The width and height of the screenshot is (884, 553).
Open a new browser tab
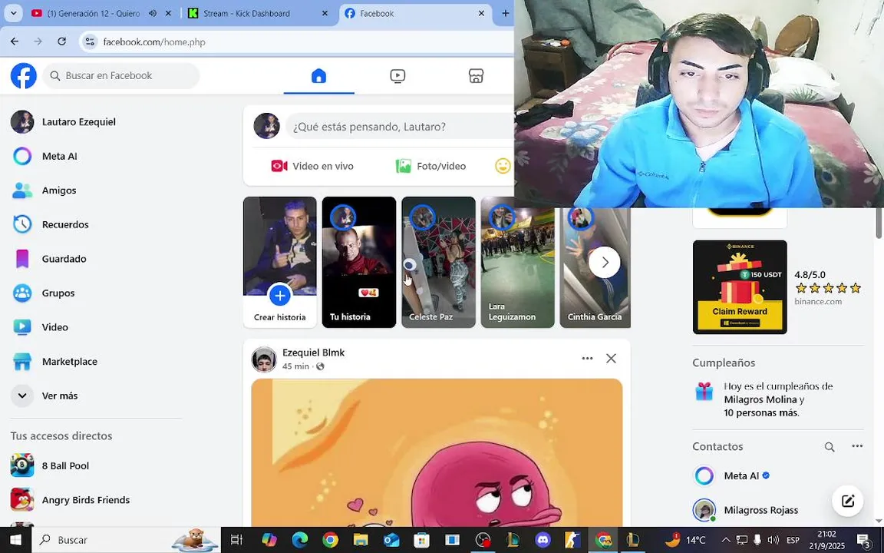click(505, 14)
